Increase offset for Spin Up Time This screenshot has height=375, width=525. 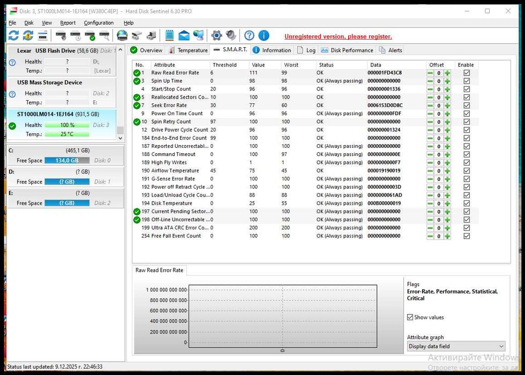(447, 81)
